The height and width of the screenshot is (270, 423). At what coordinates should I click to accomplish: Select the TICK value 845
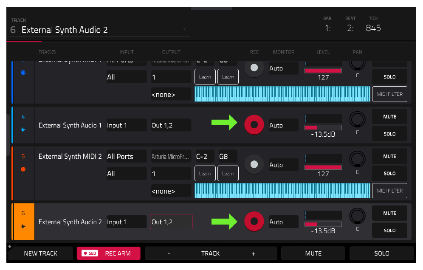click(373, 28)
